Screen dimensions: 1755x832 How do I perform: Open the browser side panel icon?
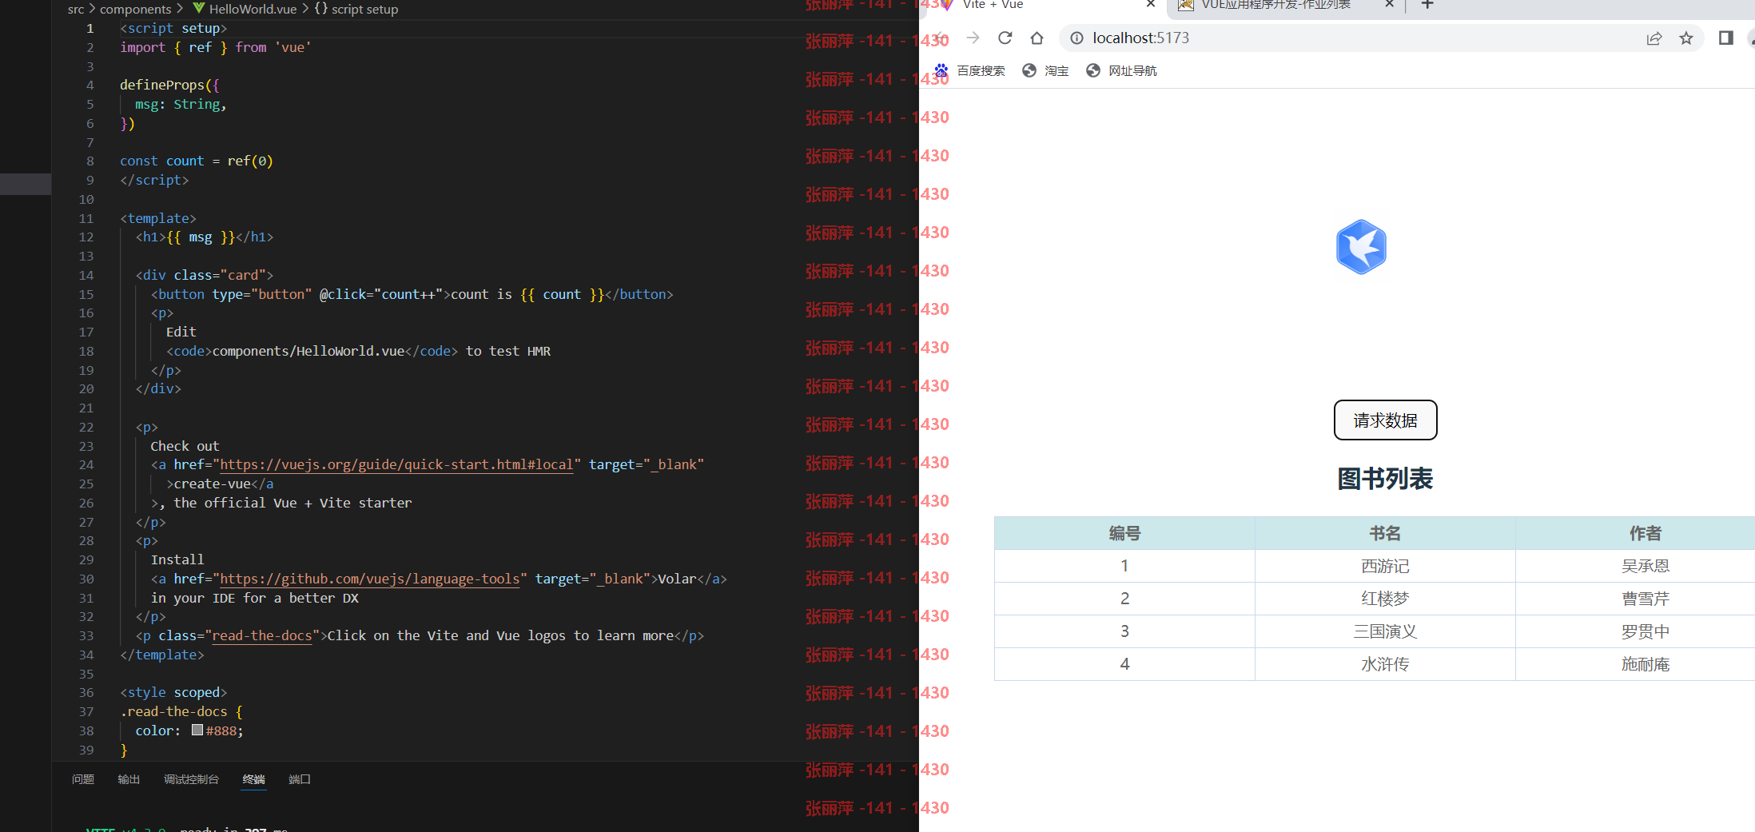pyautogui.click(x=1725, y=38)
